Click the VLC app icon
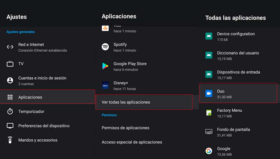280x159 pixels. click(x=105, y=28)
